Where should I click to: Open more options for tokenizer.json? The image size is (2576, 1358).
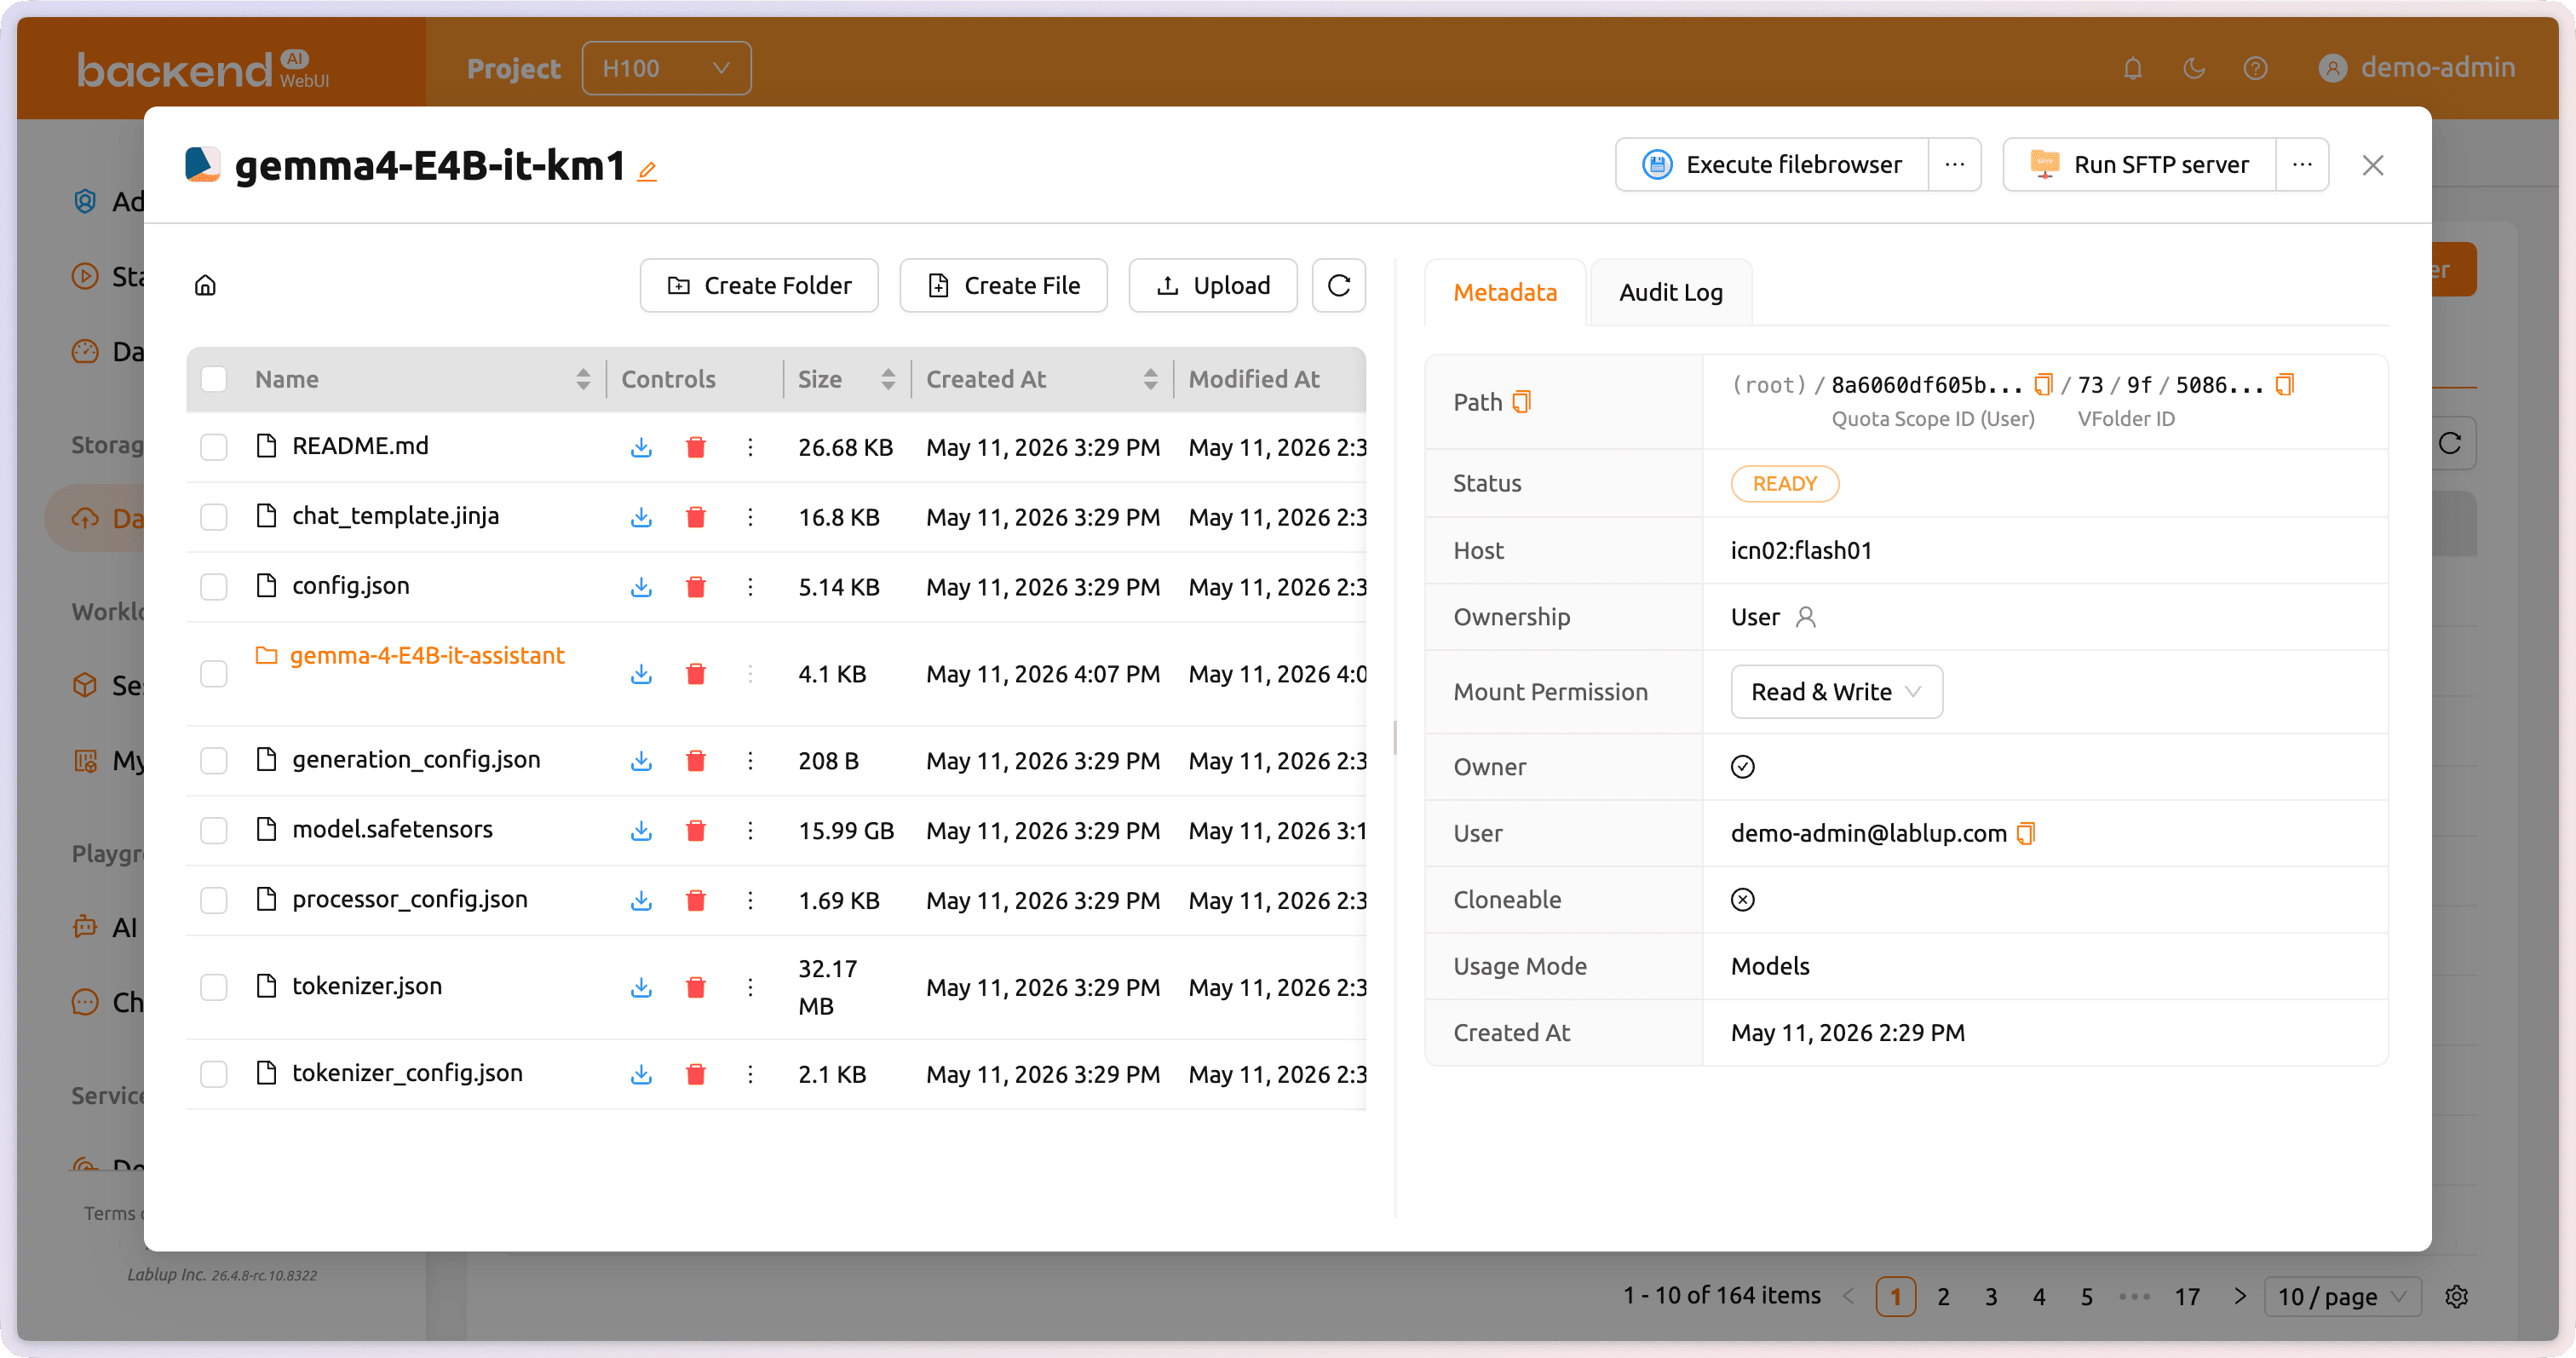(x=750, y=988)
